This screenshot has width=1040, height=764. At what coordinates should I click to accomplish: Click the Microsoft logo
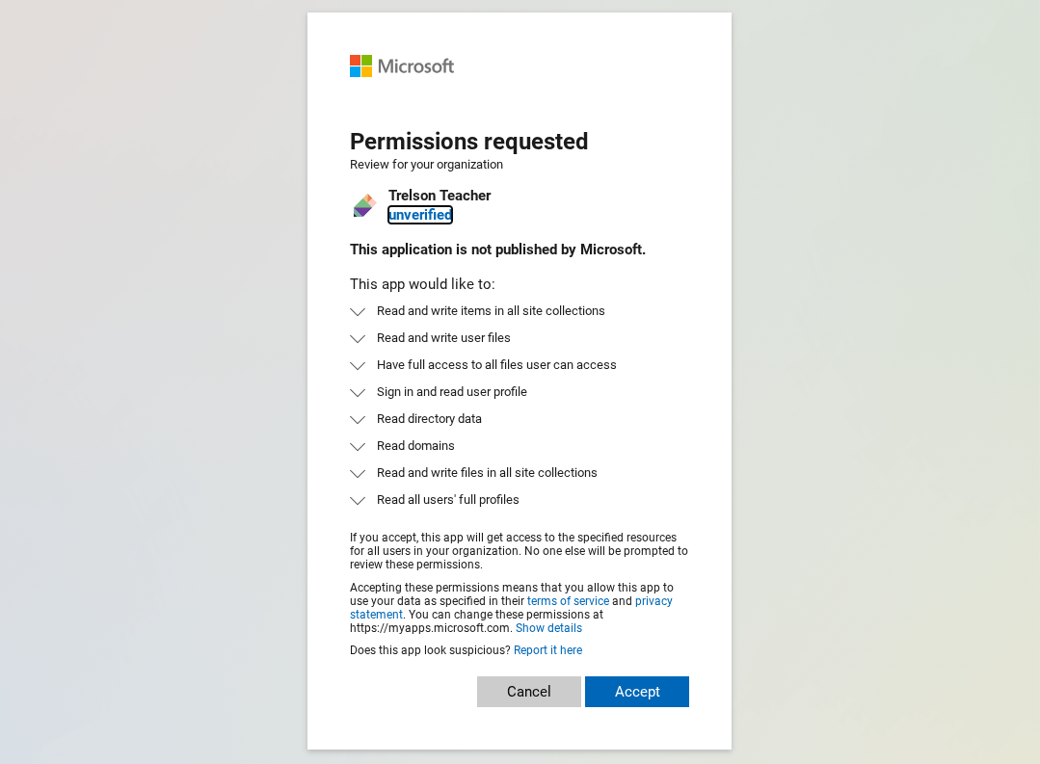401,66
